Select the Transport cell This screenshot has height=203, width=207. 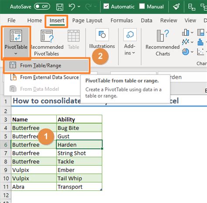[x=79, y=187]
